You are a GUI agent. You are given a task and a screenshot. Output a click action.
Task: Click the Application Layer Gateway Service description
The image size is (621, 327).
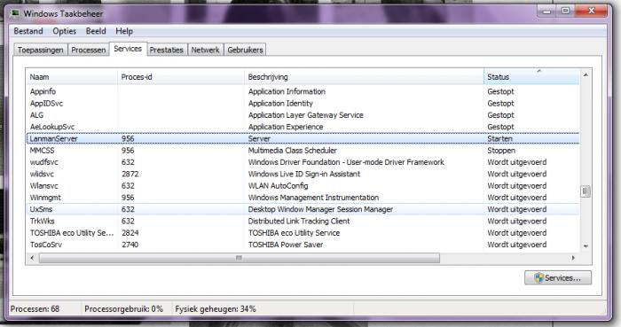[x=306, y=115]
